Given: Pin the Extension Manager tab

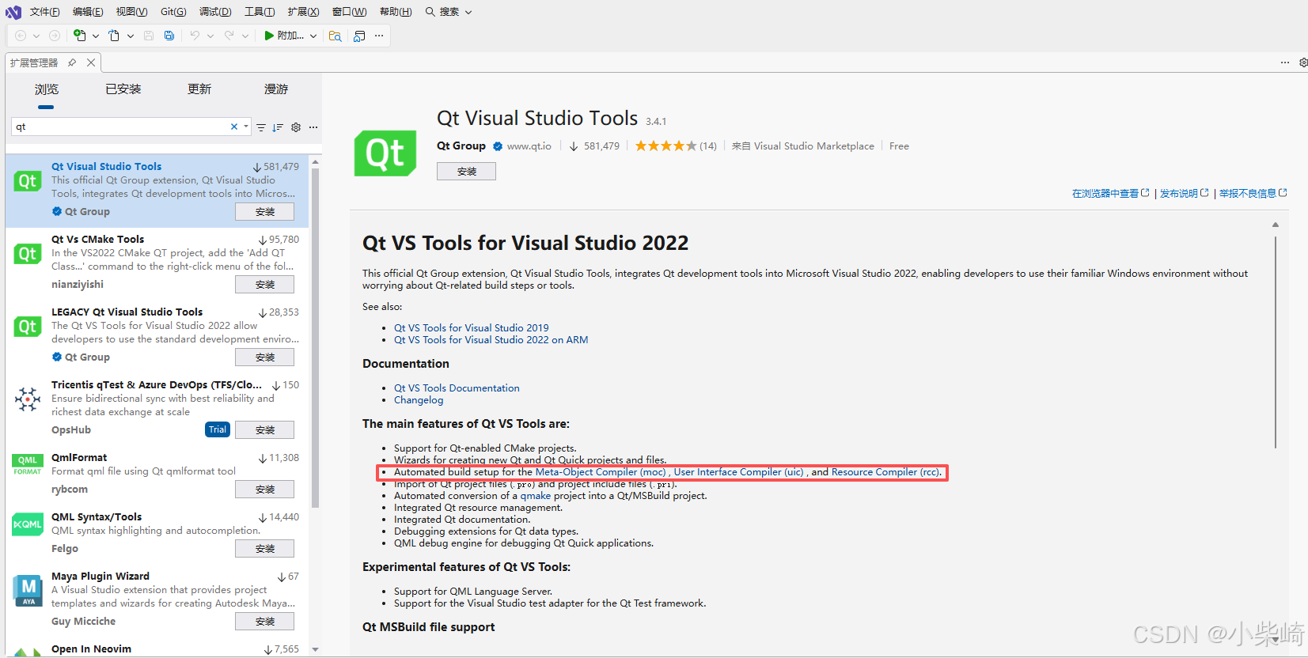Looking at the screenshot, I should 72,62.
